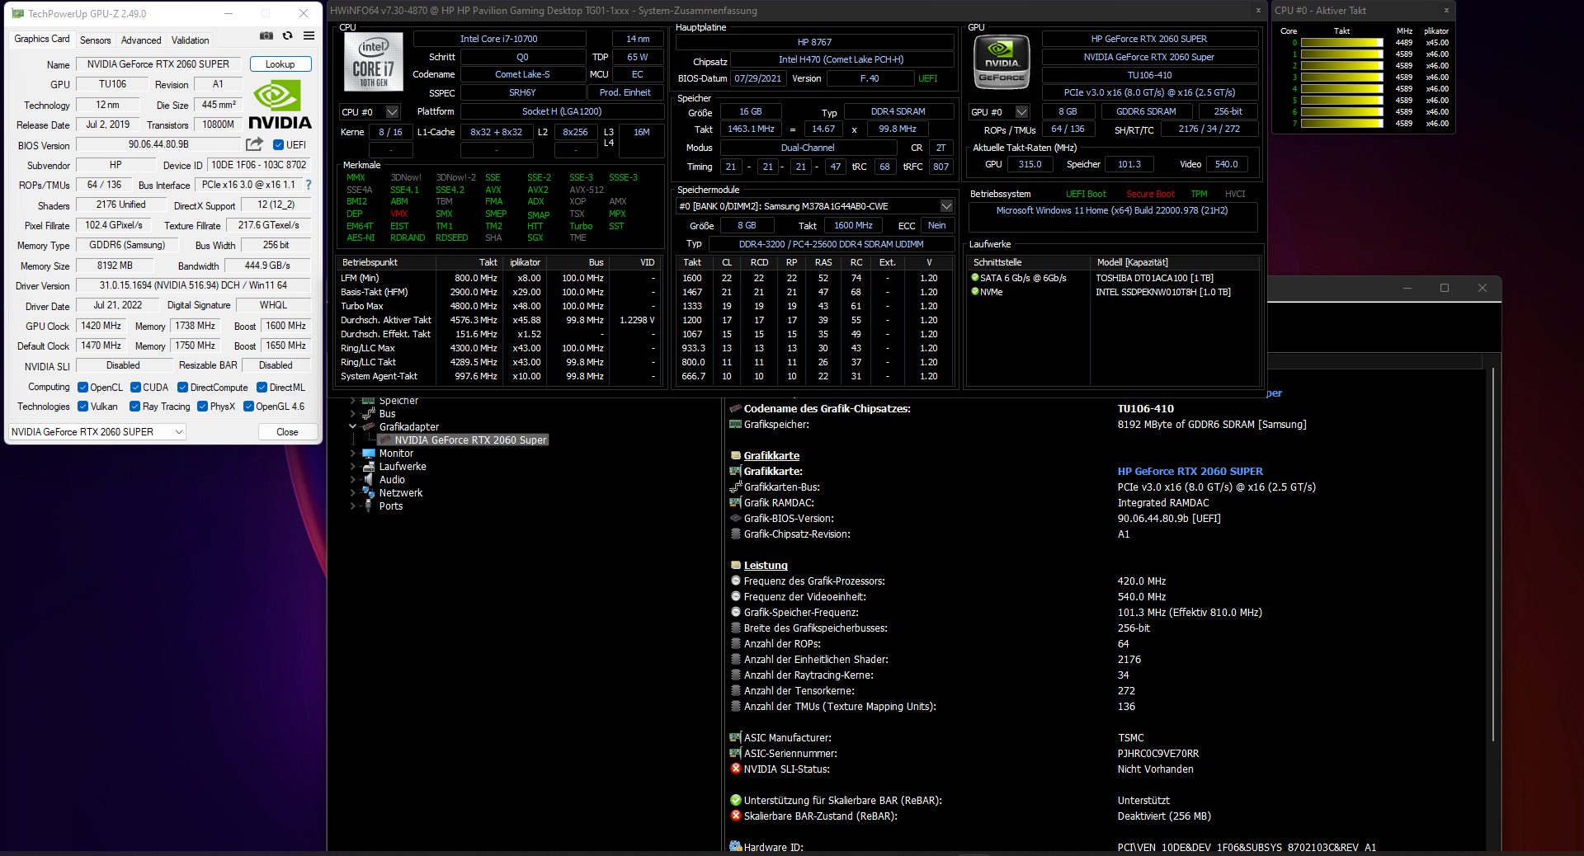The width and height of the screenshot is (1584, 856).
Task: Click the Intel Core i7 logo
Action: coord(373,62)
